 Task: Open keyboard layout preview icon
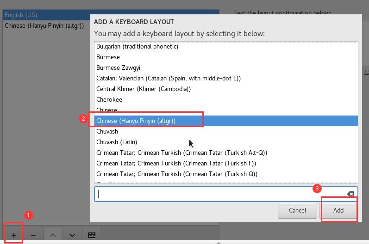point(91,235)
